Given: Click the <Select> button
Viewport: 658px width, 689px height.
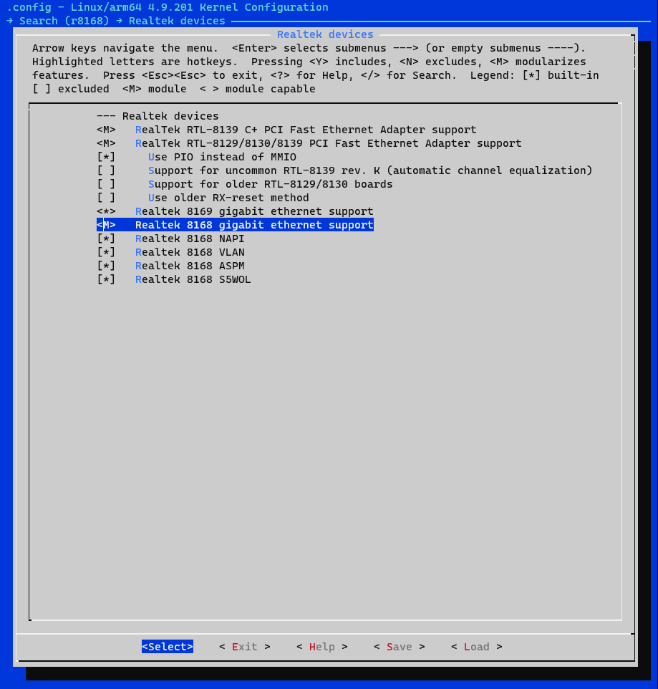Looking at the screenshot, I should click(x=168, y=647).
